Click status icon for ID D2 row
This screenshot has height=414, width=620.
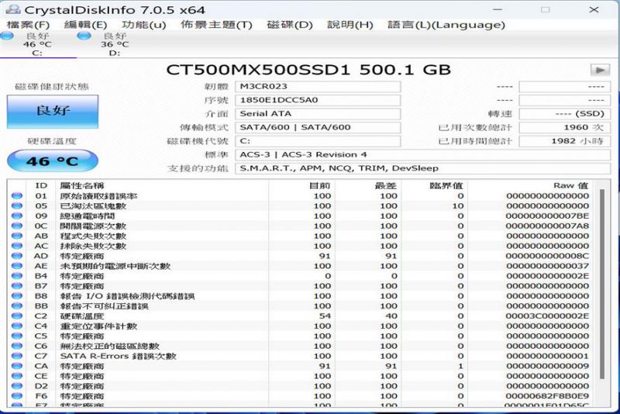pos(17,386)
